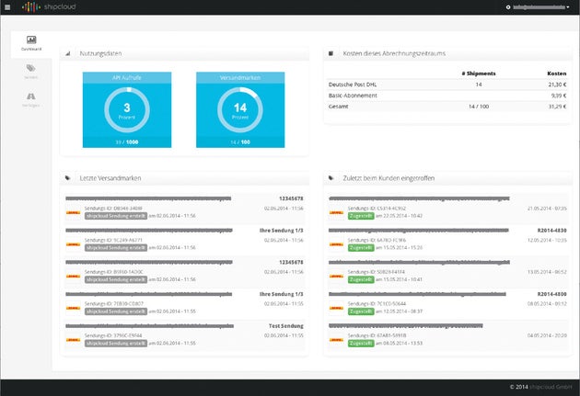This screenshot has height=396, width=580.
Task: Click the Kosten dieses Abrechnungszeitraums panel icon
Action: pos(331,53)
